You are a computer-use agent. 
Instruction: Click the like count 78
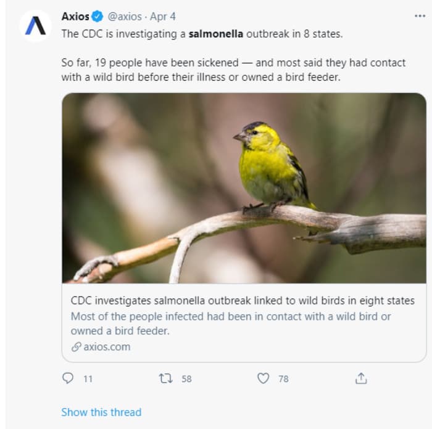point(283,379)
